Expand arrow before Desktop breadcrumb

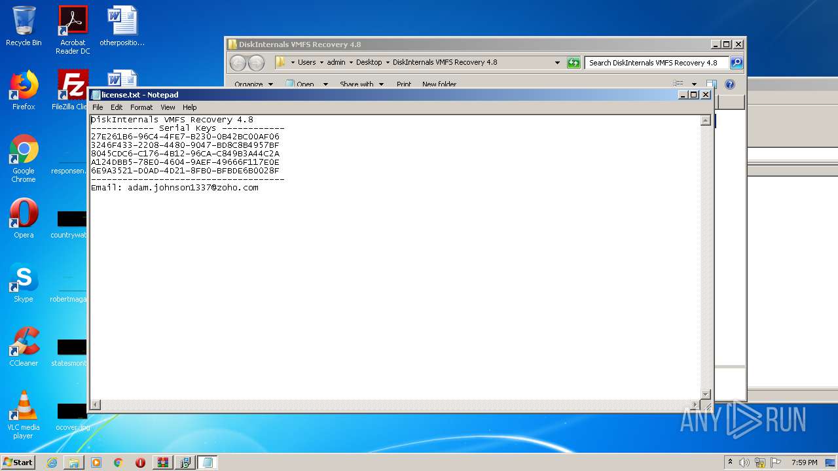[x=351, y=63]
